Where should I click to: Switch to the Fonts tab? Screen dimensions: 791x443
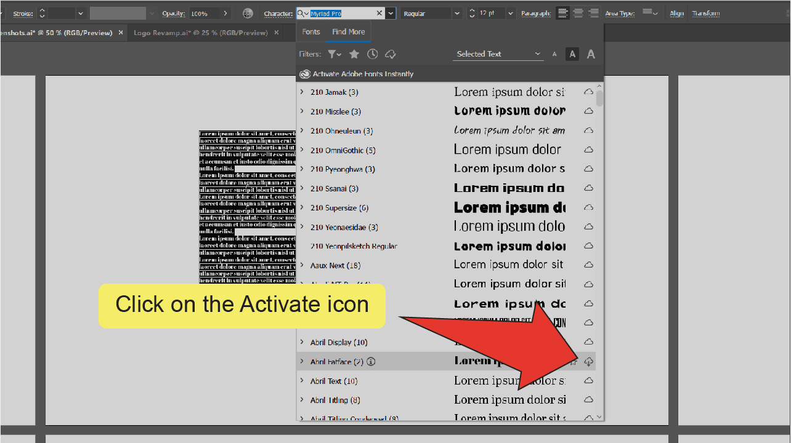coord(311,32)
